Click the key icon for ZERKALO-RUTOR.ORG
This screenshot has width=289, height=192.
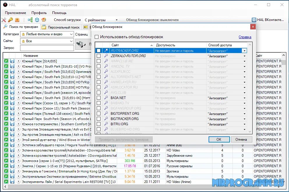[x=106, y=56]
